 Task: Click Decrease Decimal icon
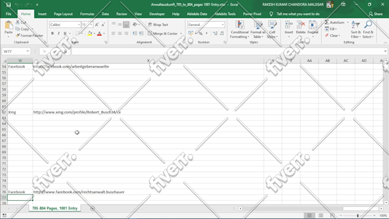[x=222, y=34]
